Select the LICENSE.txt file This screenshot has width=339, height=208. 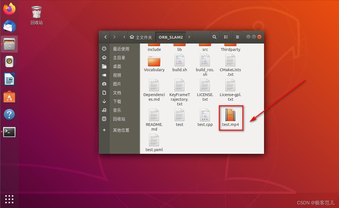pyautogui.click(x=205, y=90)
